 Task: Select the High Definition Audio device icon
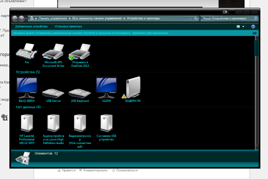pos(53,123)
